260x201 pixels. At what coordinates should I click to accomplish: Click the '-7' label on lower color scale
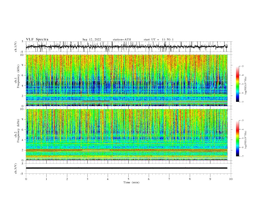[x=242, y=156]
